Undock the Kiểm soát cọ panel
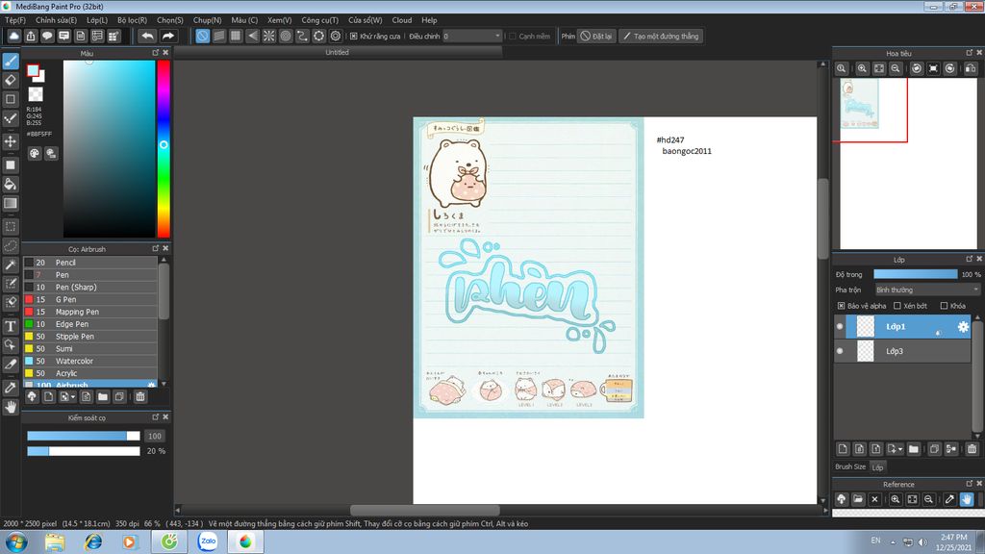Screen dimensions: 985x554 point(155,417)
